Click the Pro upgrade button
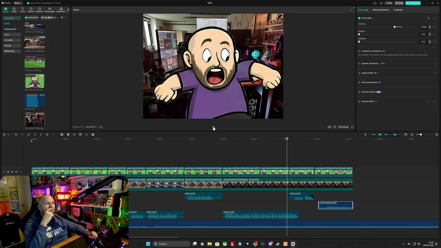The image size is (441, 248). click(x=389, y=3)
